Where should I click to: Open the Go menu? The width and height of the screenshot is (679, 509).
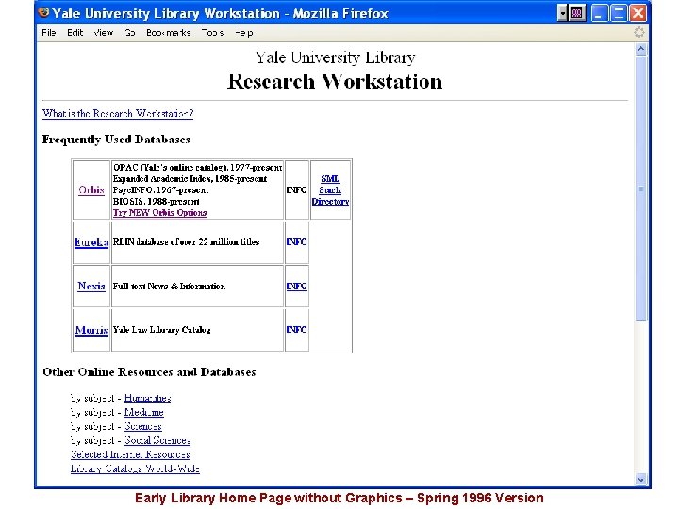[130, 32]
